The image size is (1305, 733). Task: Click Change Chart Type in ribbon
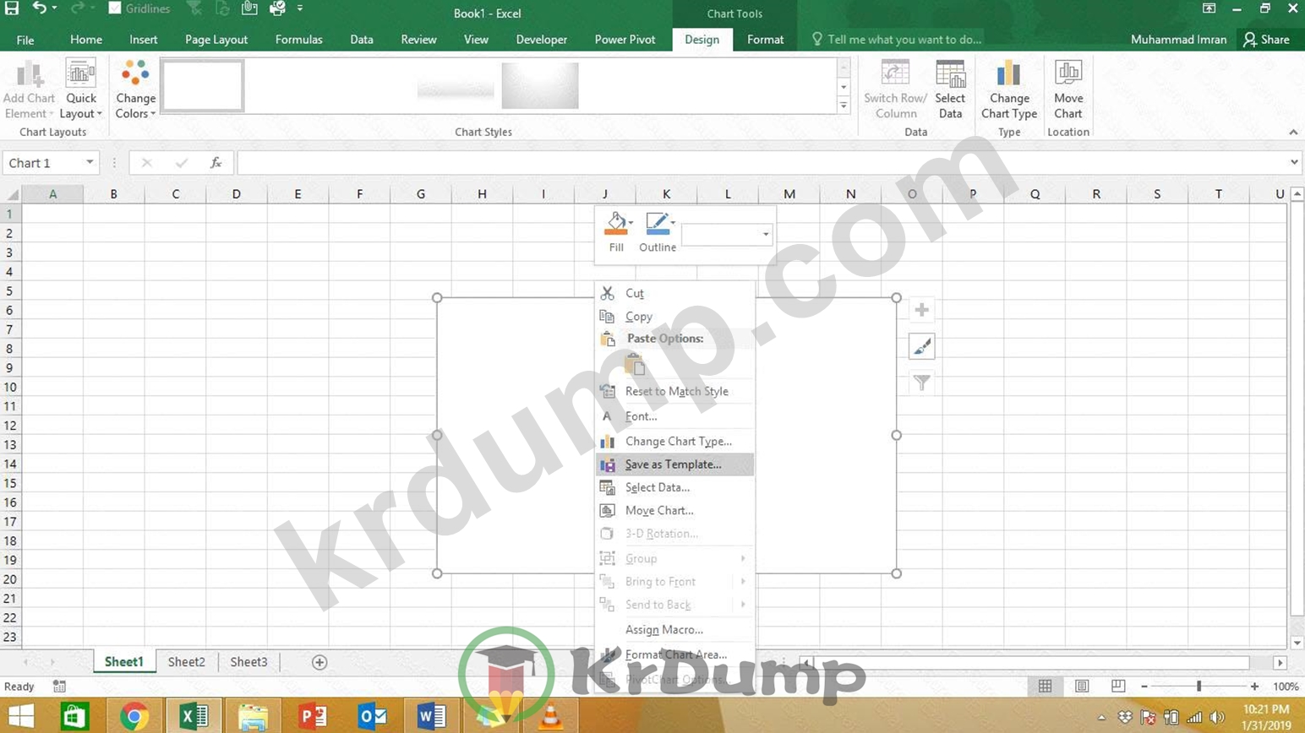1009,90
